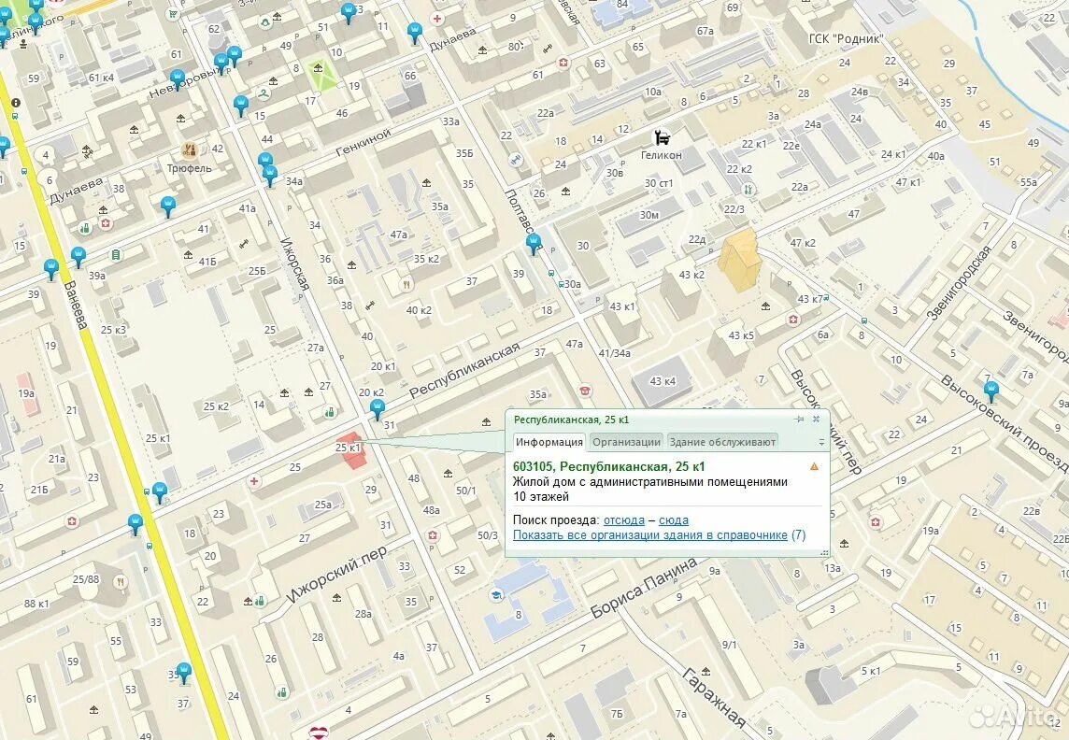The image size is (1069, 740).
Task: Open the Геликон car service icon
Action: (x=662, y=137)
